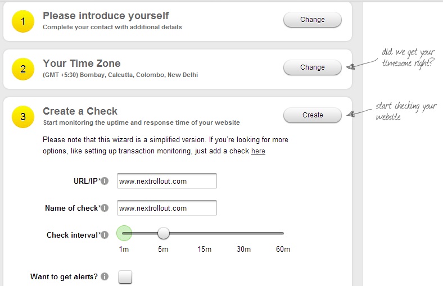The image size is (443, 286).
Task: Click the URL/IP info icon
Action: coord(105,181)
